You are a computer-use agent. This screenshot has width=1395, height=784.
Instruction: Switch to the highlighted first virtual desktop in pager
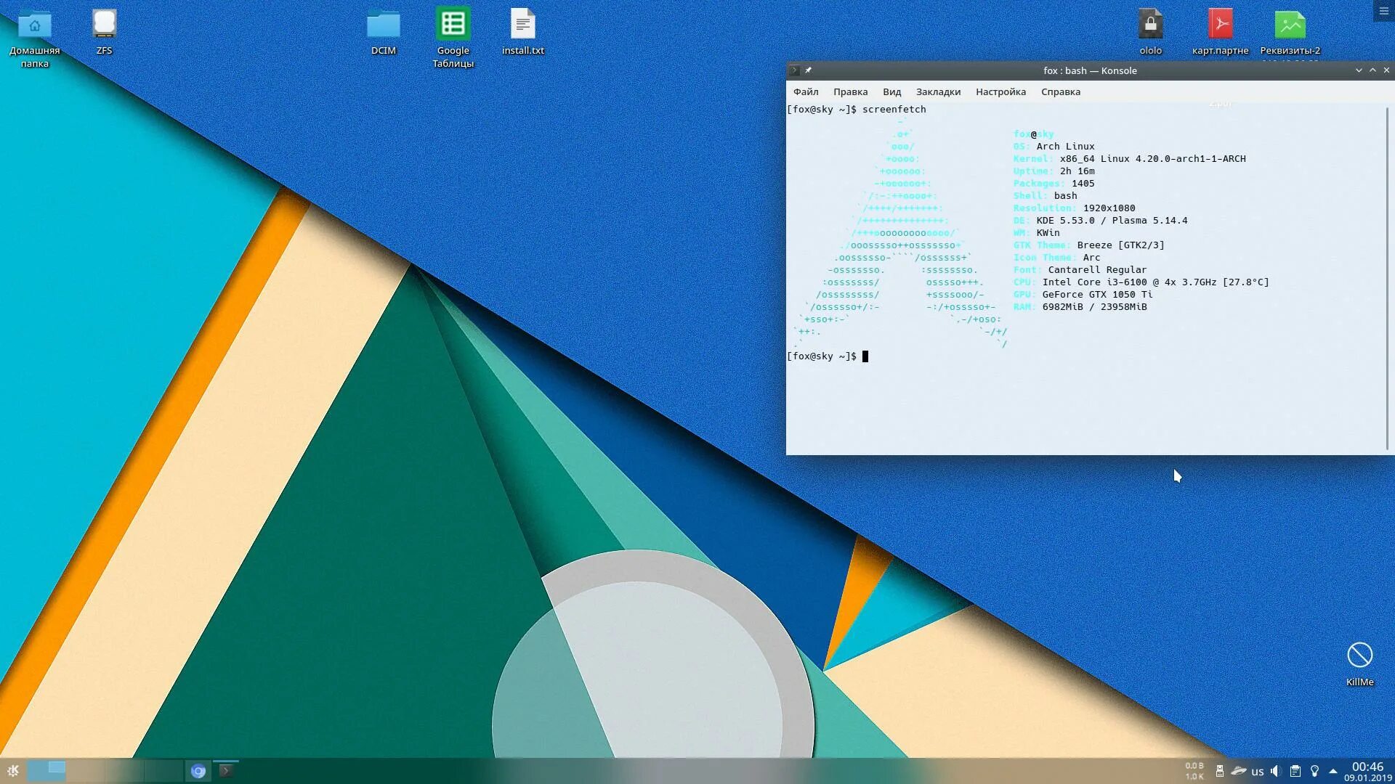(46, 771)
